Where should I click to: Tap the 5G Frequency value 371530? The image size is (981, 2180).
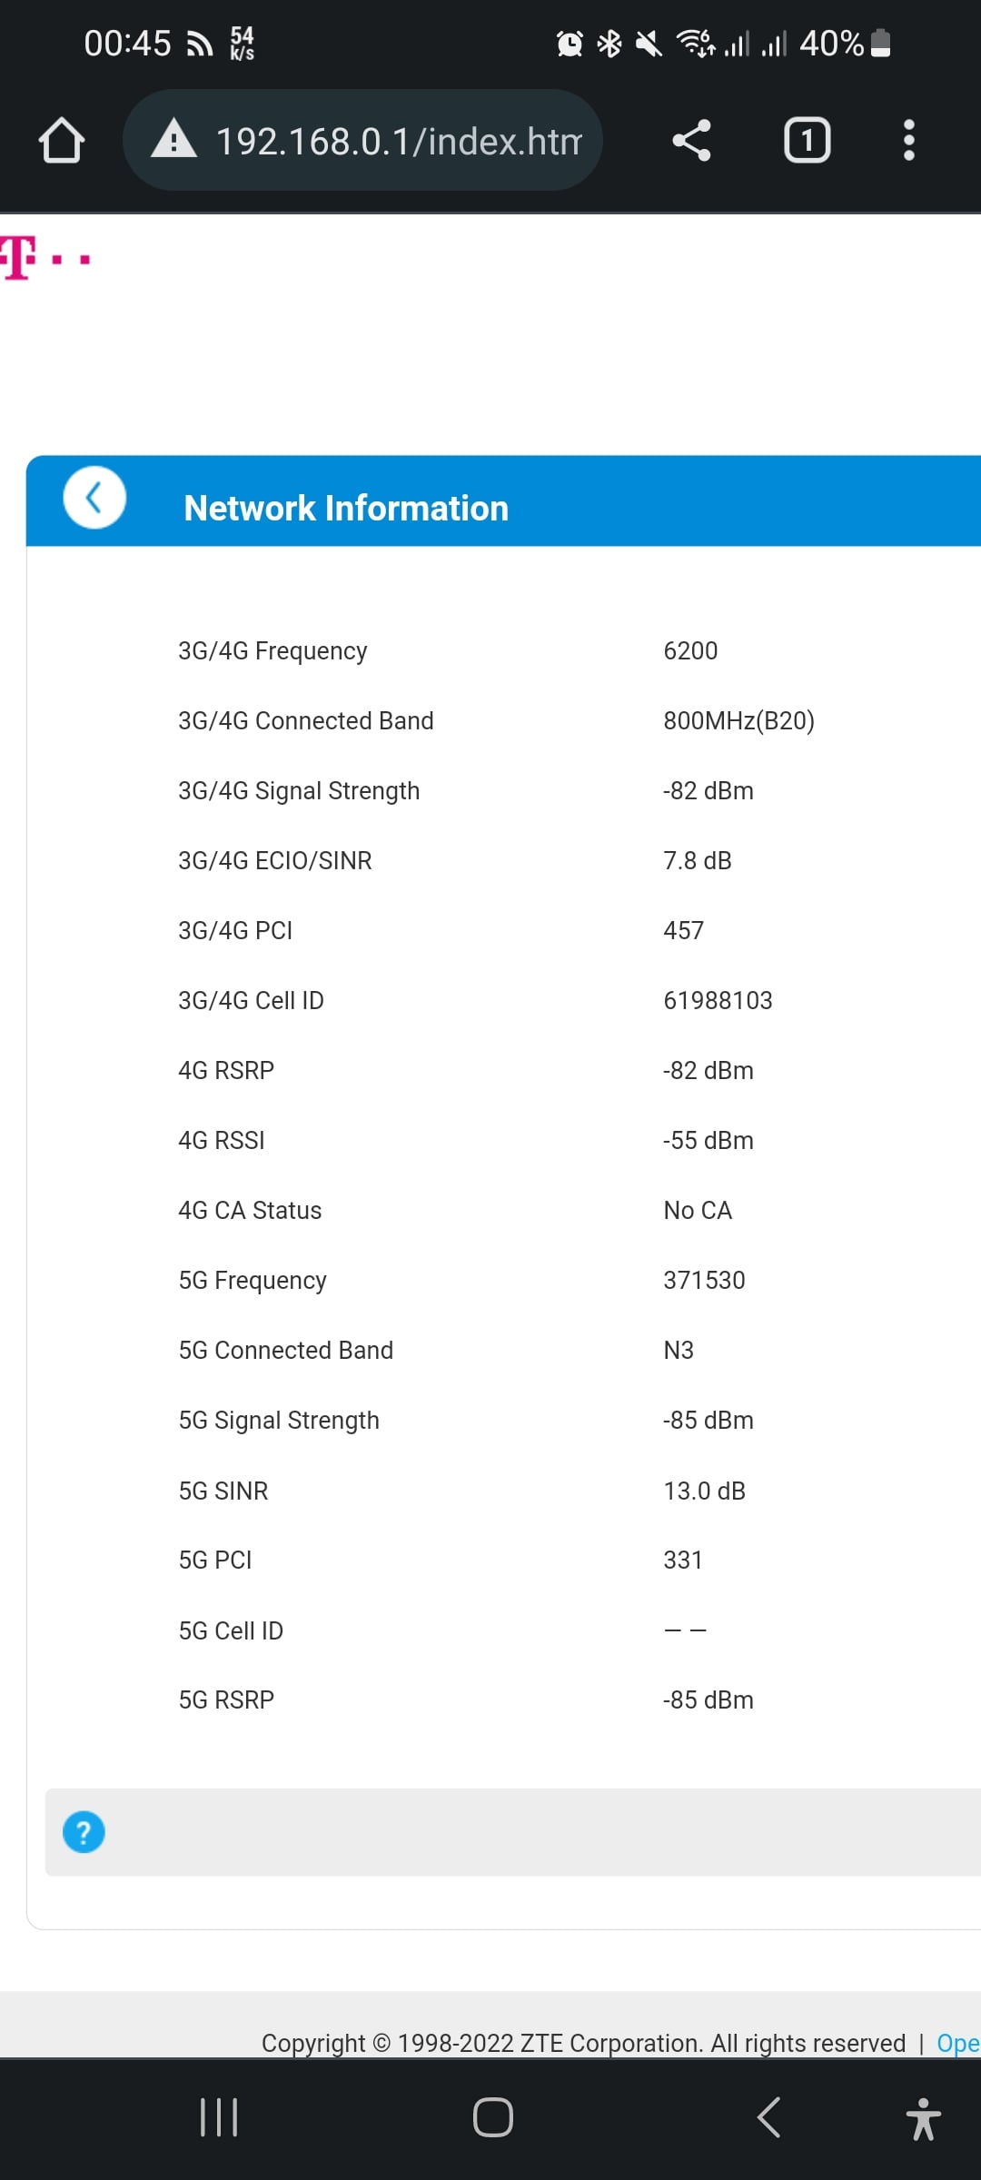click(x=704, y=1280)
